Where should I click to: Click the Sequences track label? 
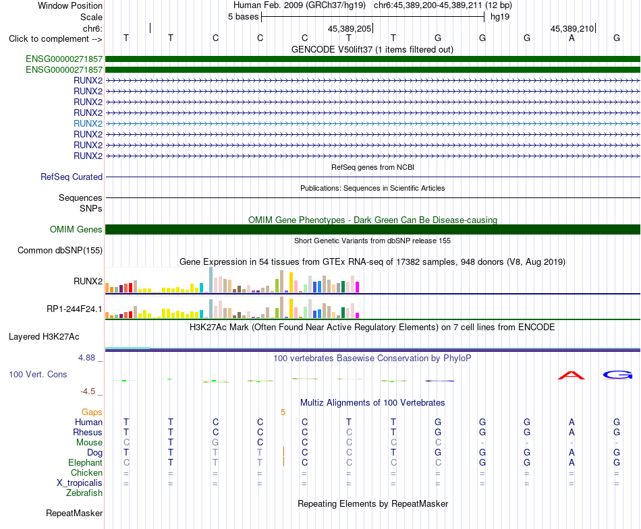click(x=80, y=197)
